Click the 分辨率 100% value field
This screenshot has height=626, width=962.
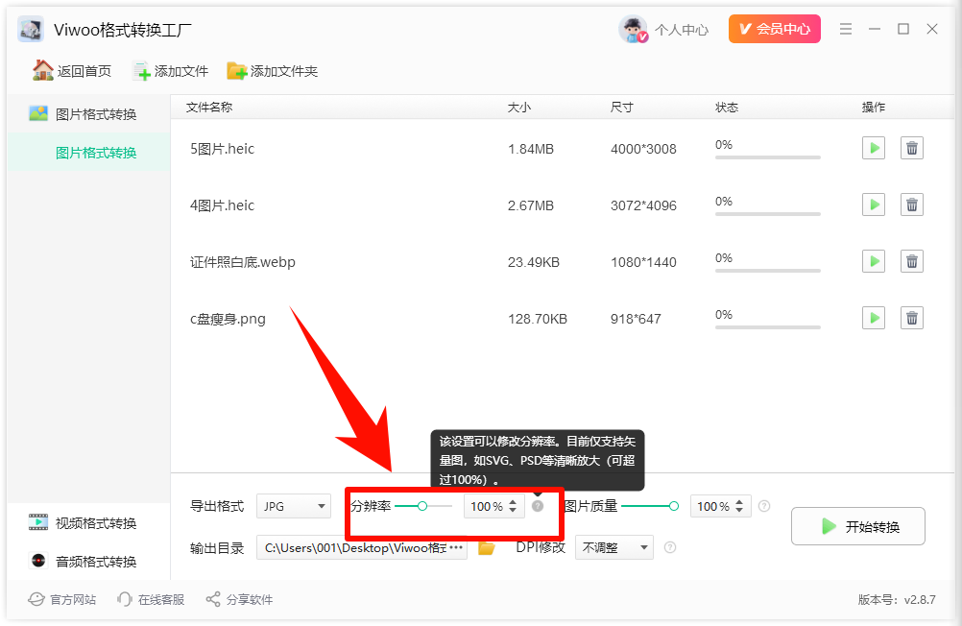[487, 506]
